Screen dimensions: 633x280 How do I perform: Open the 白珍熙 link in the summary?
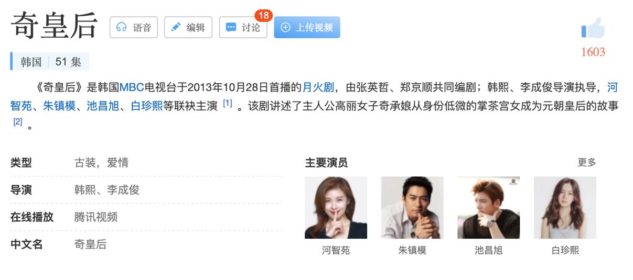(x=146, y=106)
